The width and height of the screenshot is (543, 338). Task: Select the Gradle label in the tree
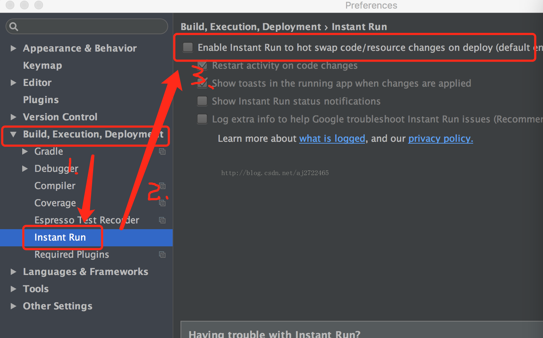pos(49,151)
